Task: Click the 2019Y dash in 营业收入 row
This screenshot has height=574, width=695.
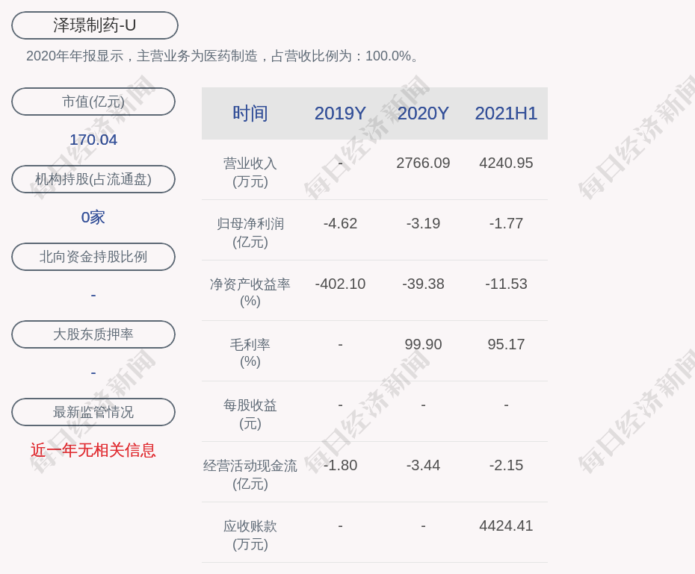Action: pyautogui.click(x=341, y=163)
